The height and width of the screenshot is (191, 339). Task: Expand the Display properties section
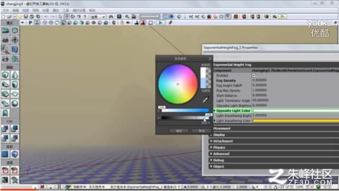point(219,135)
